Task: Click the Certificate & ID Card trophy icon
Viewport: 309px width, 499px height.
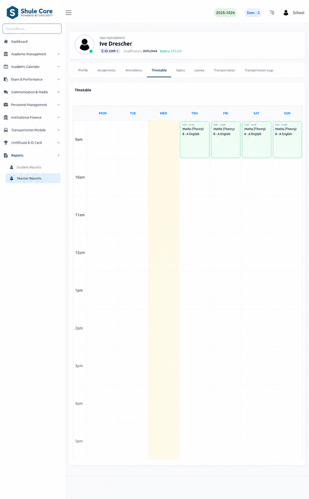Action: pos(6,142)
